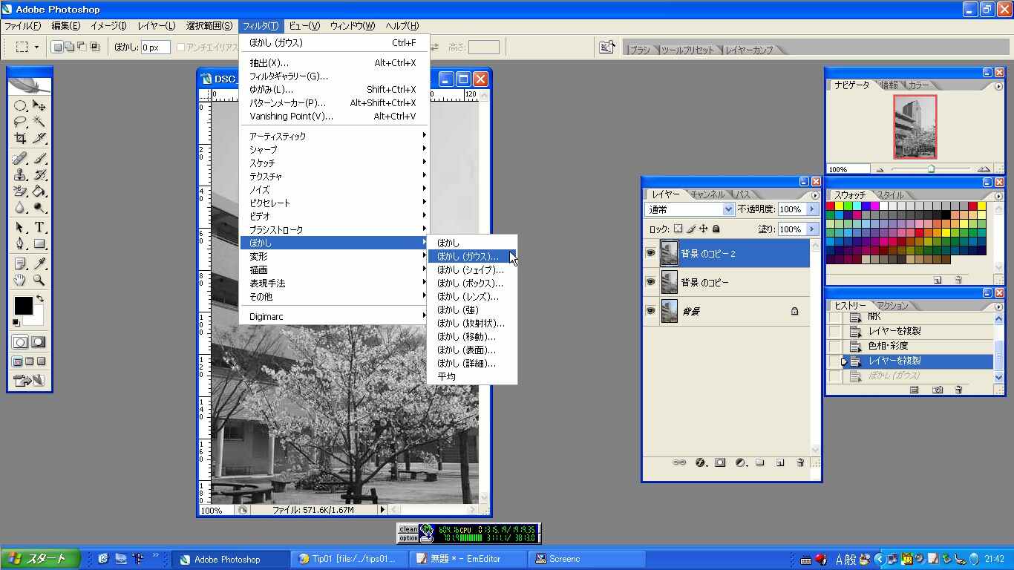Select the Crop tool
The image size is (1014, 570).
[x=20, y=139]
